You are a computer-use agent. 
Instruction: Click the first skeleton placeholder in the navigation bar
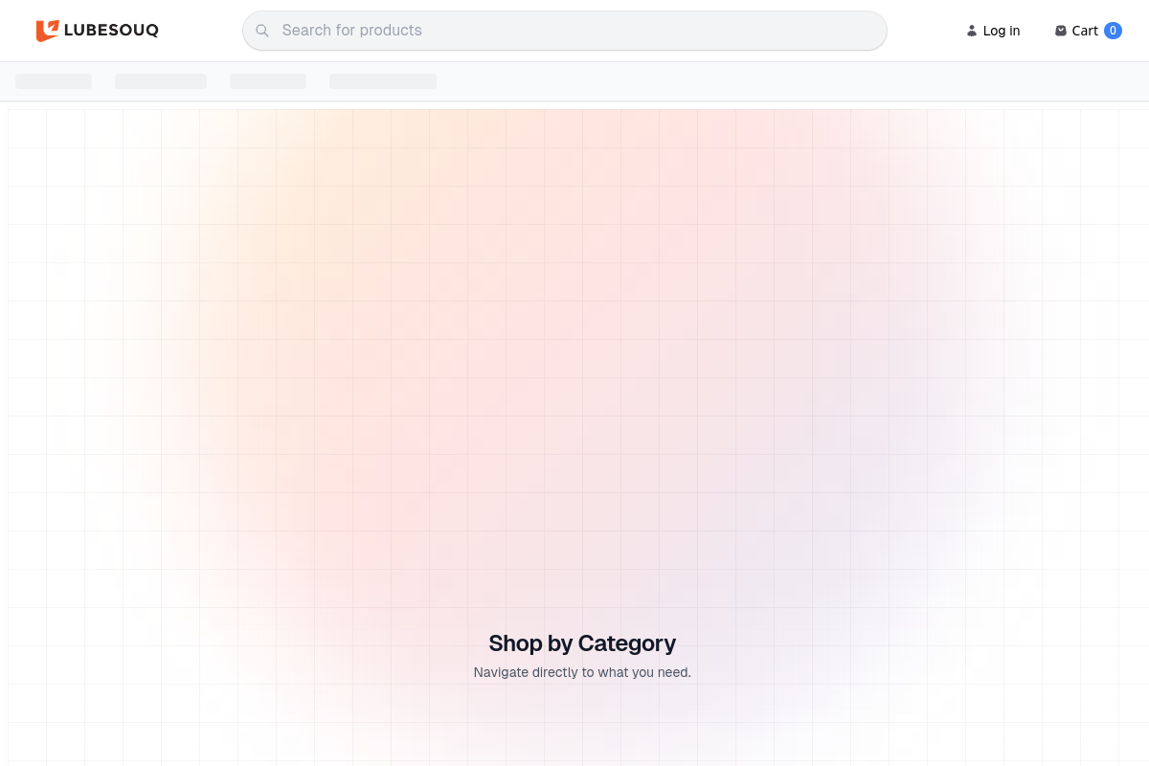point(53,81)
